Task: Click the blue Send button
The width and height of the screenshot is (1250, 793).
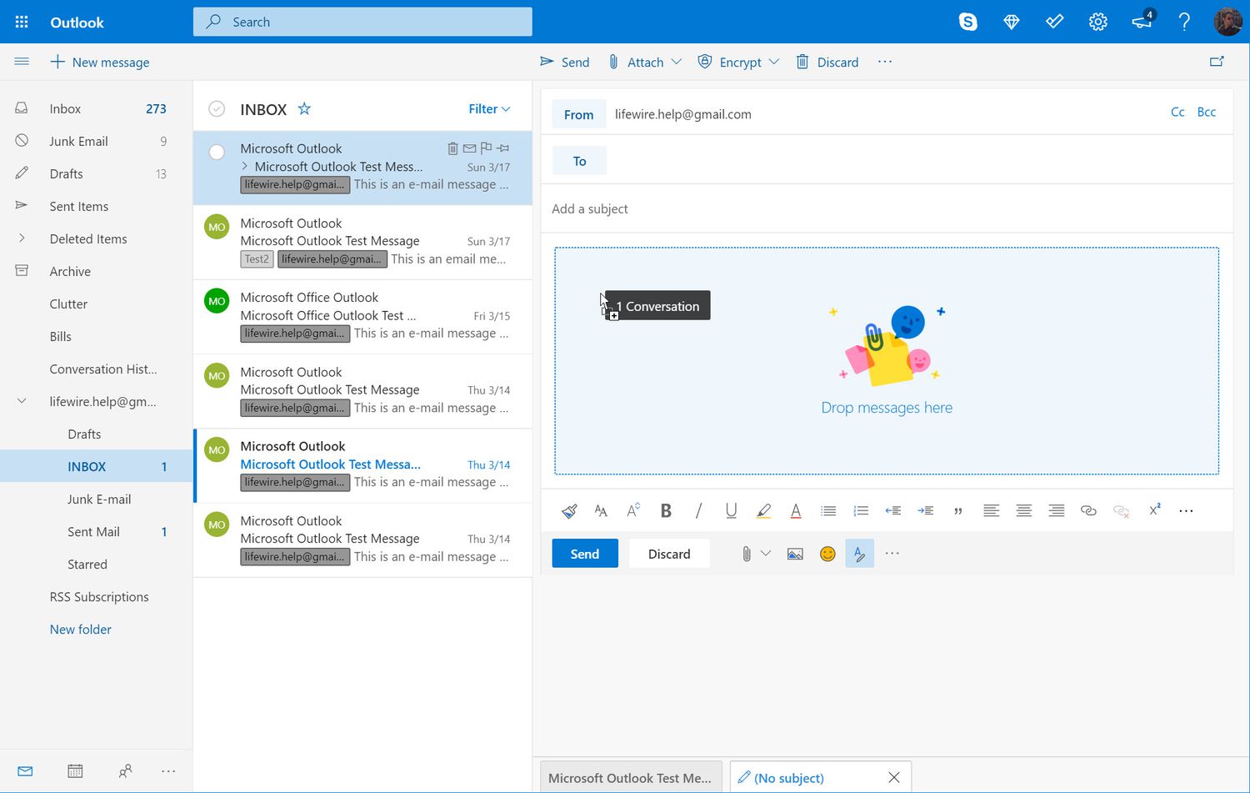Action: [x=585, y=554]
